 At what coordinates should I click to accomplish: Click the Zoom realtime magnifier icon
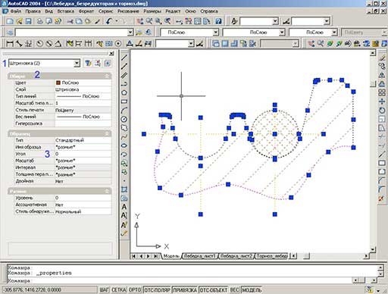(149, 21)
